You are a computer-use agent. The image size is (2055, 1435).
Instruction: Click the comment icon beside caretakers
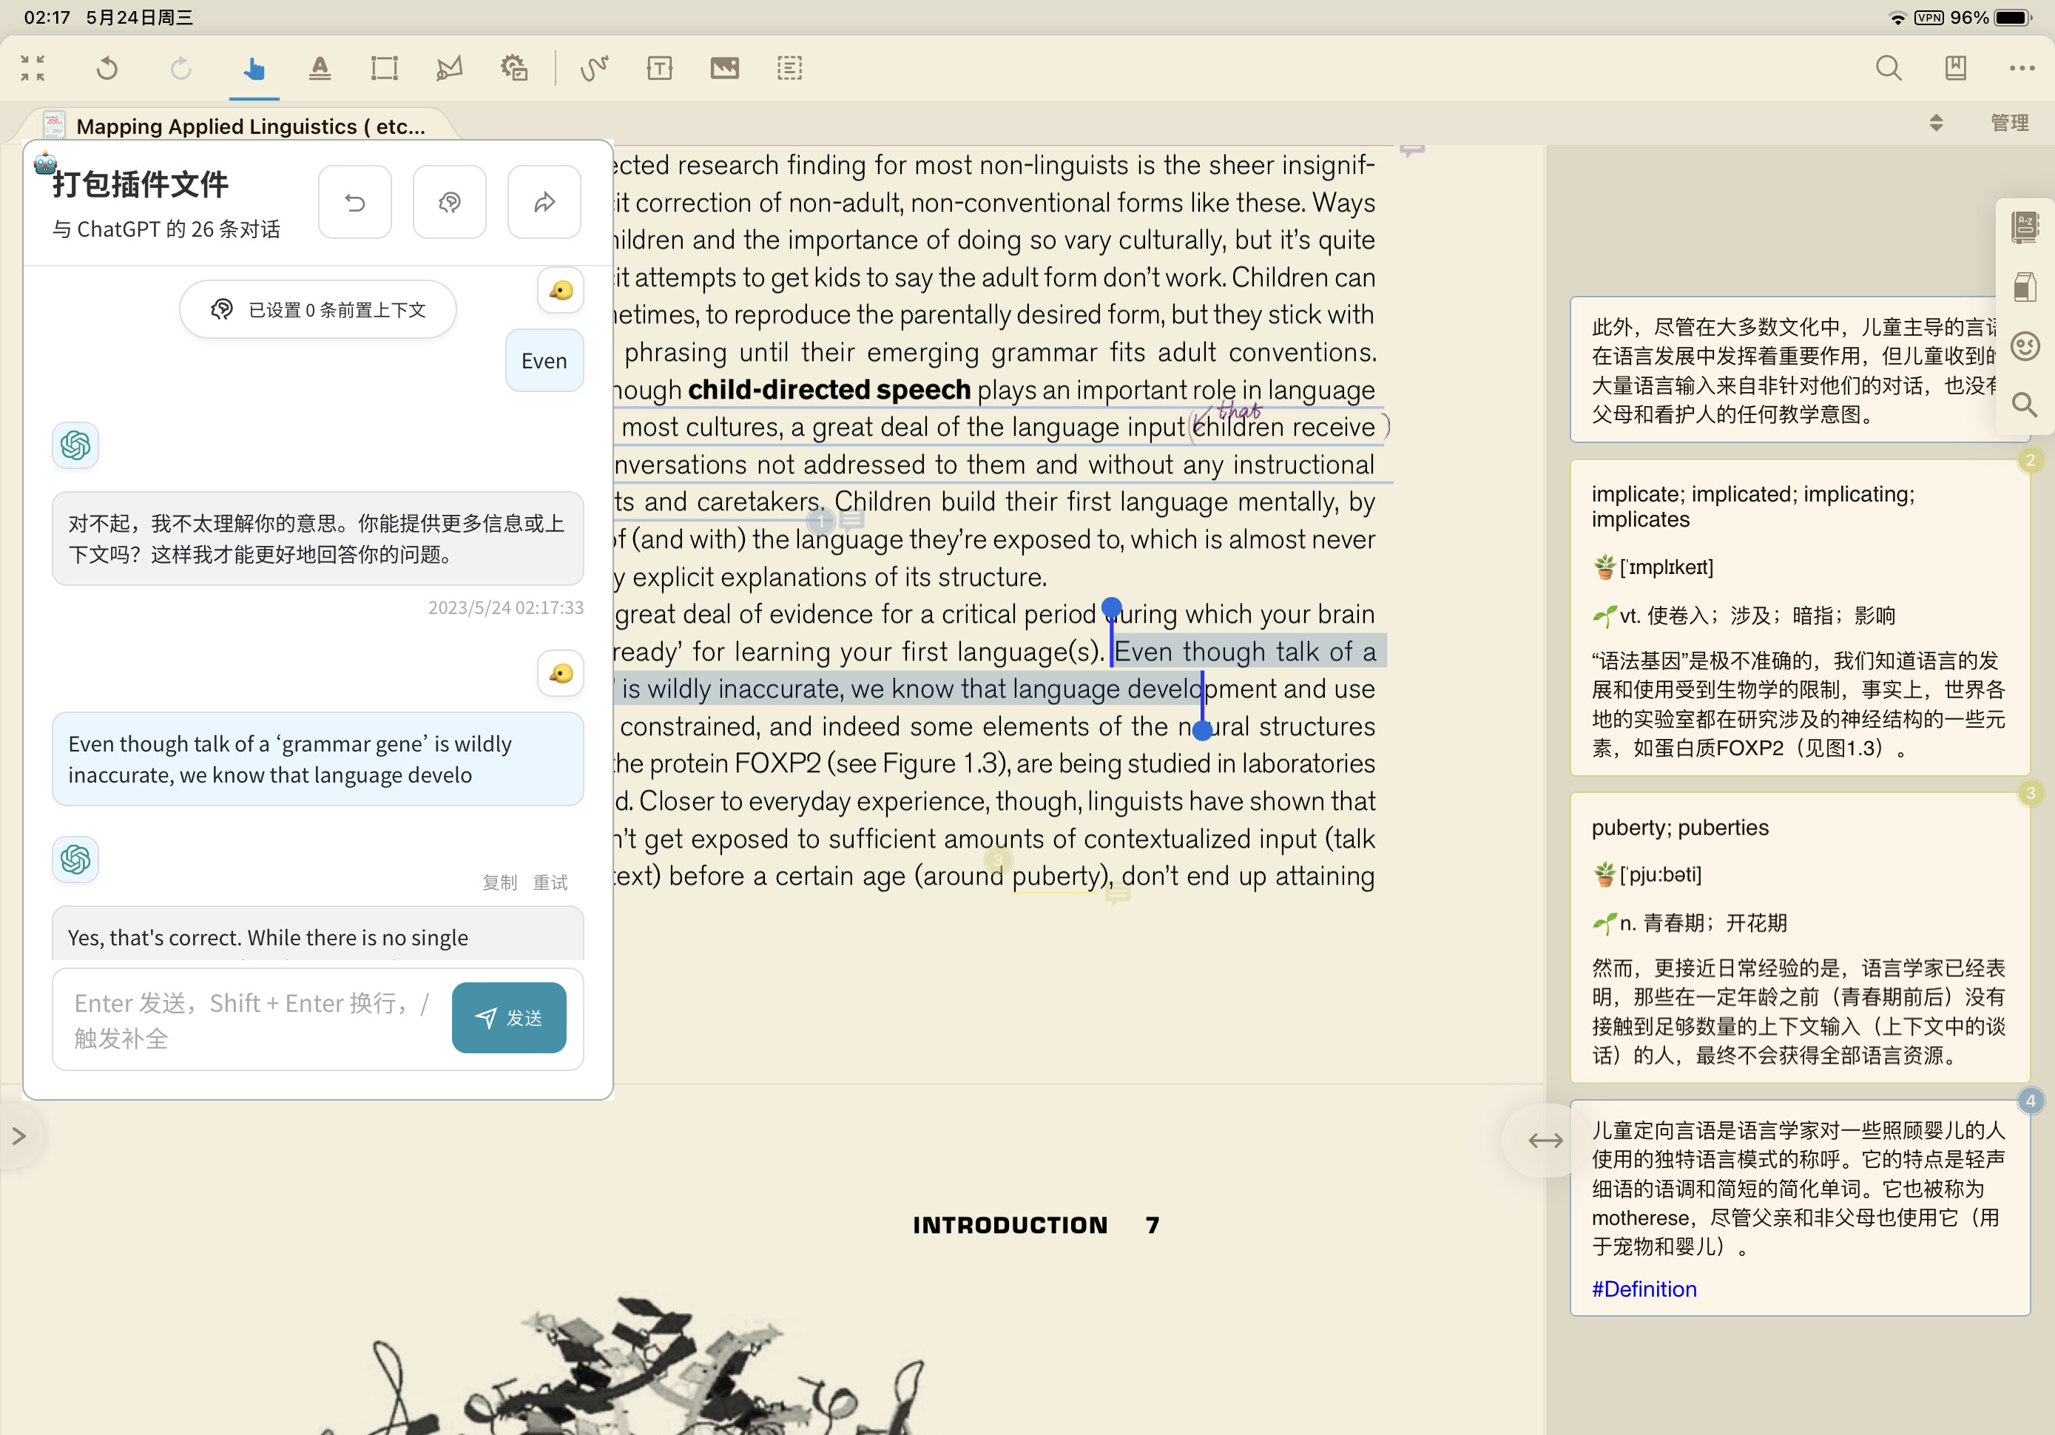(852, 519)
